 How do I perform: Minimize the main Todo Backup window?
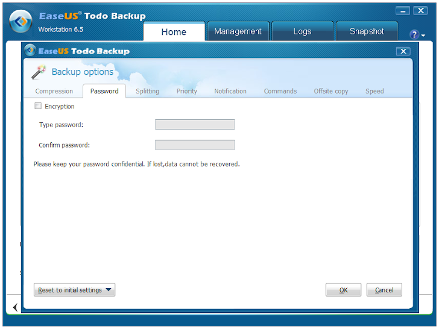coord(403,11)
